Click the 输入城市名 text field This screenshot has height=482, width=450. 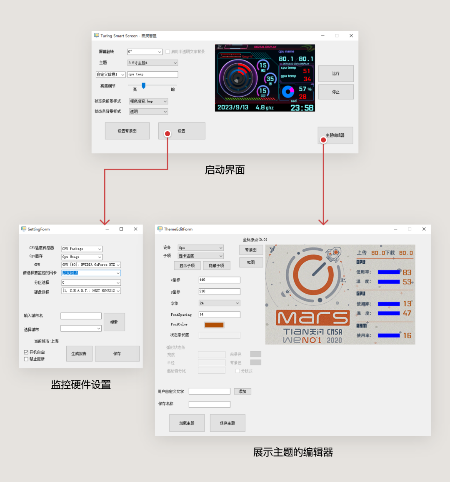tap(81, 316)
